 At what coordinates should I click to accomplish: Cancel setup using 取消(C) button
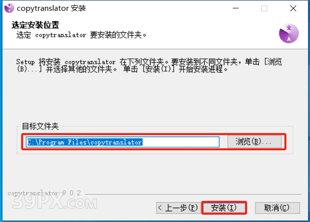click(278, 208)
